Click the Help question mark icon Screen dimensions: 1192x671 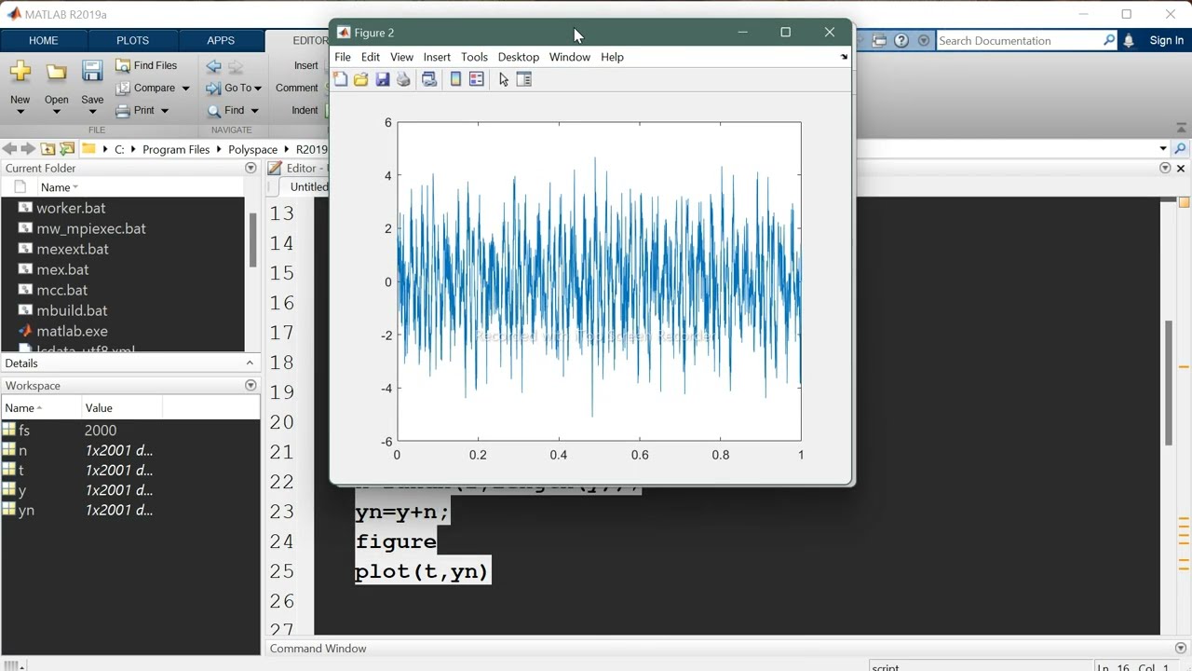[x=901, y=40]
